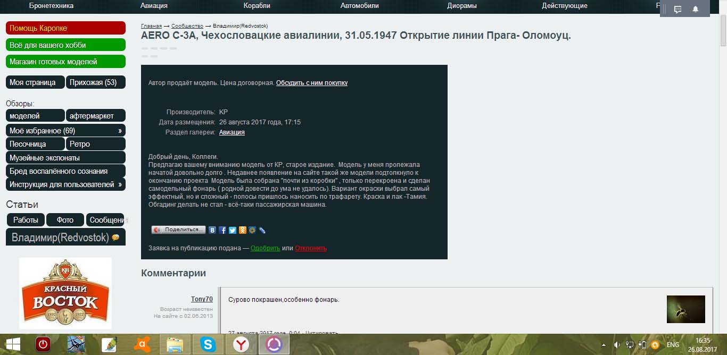Click the Mail.ru share icon

point(252,230)
